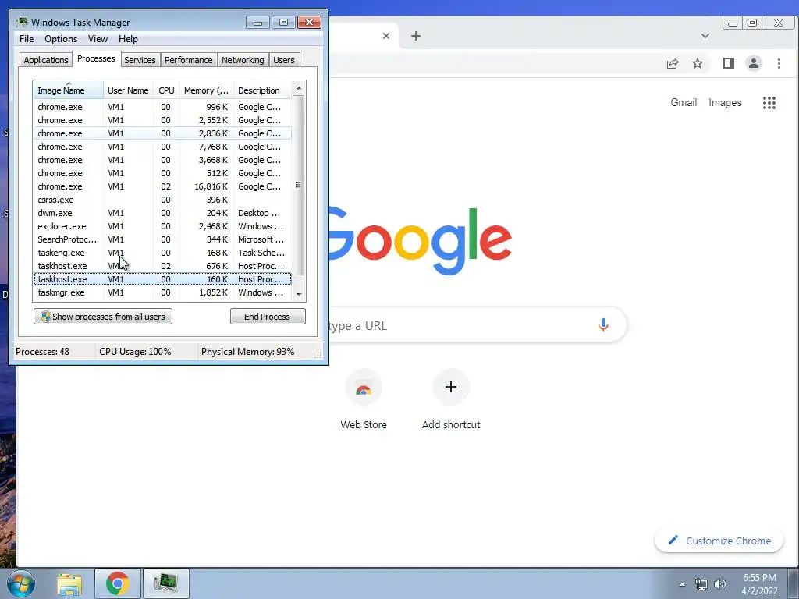Click the process list scroll down arrow
This screenshot has height=599, width=799.
(299, 294)
